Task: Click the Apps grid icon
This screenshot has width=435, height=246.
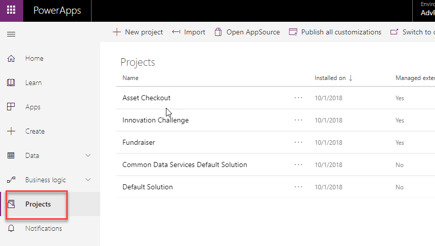Action: 11,107
